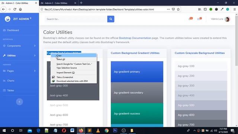Image resolution: width=238 pixels, height=134 pixels.
Task: Click the Charts sidebar link
Action: (x=11, y=81)
